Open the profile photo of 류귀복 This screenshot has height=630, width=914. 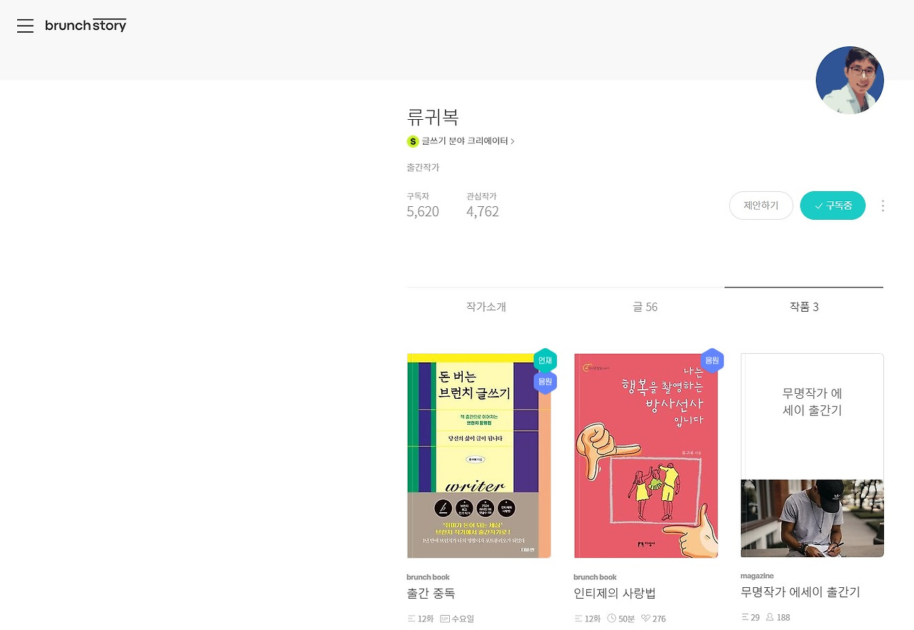[850, 81]
